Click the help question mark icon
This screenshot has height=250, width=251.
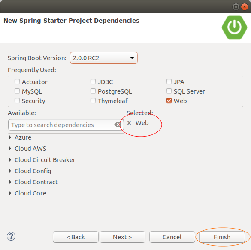[11, 236]
